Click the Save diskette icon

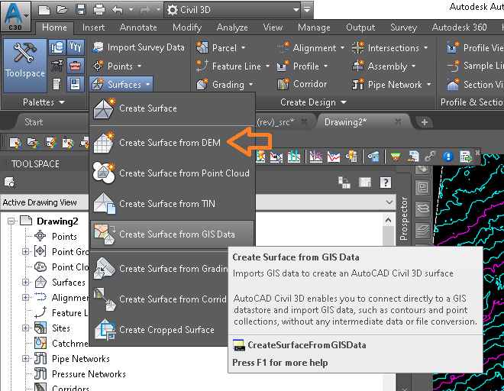81,10
